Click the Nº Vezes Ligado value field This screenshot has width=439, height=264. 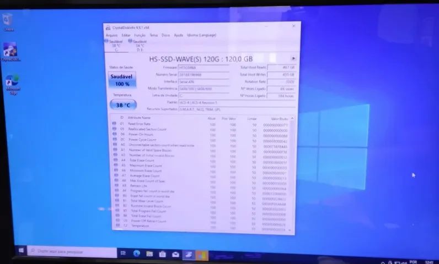pos(281,89)
